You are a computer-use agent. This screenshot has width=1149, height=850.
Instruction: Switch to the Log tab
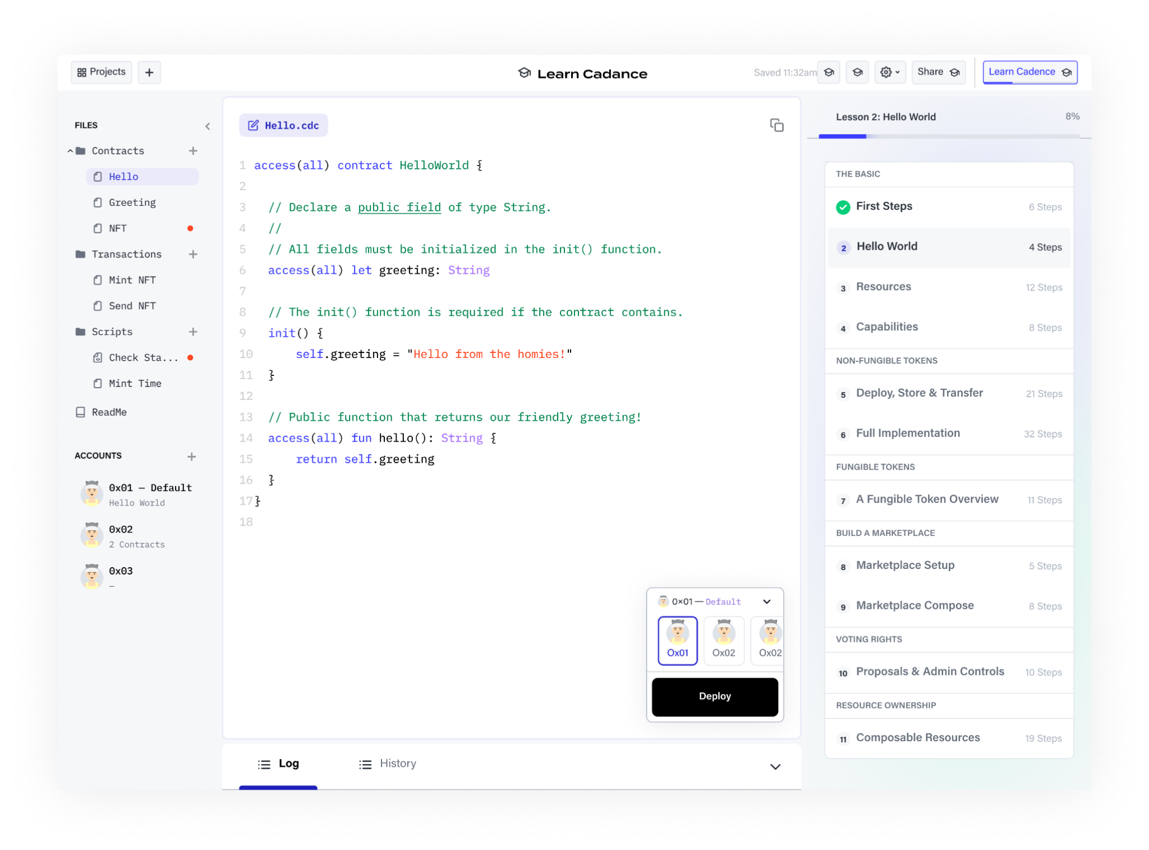point(278,764)
